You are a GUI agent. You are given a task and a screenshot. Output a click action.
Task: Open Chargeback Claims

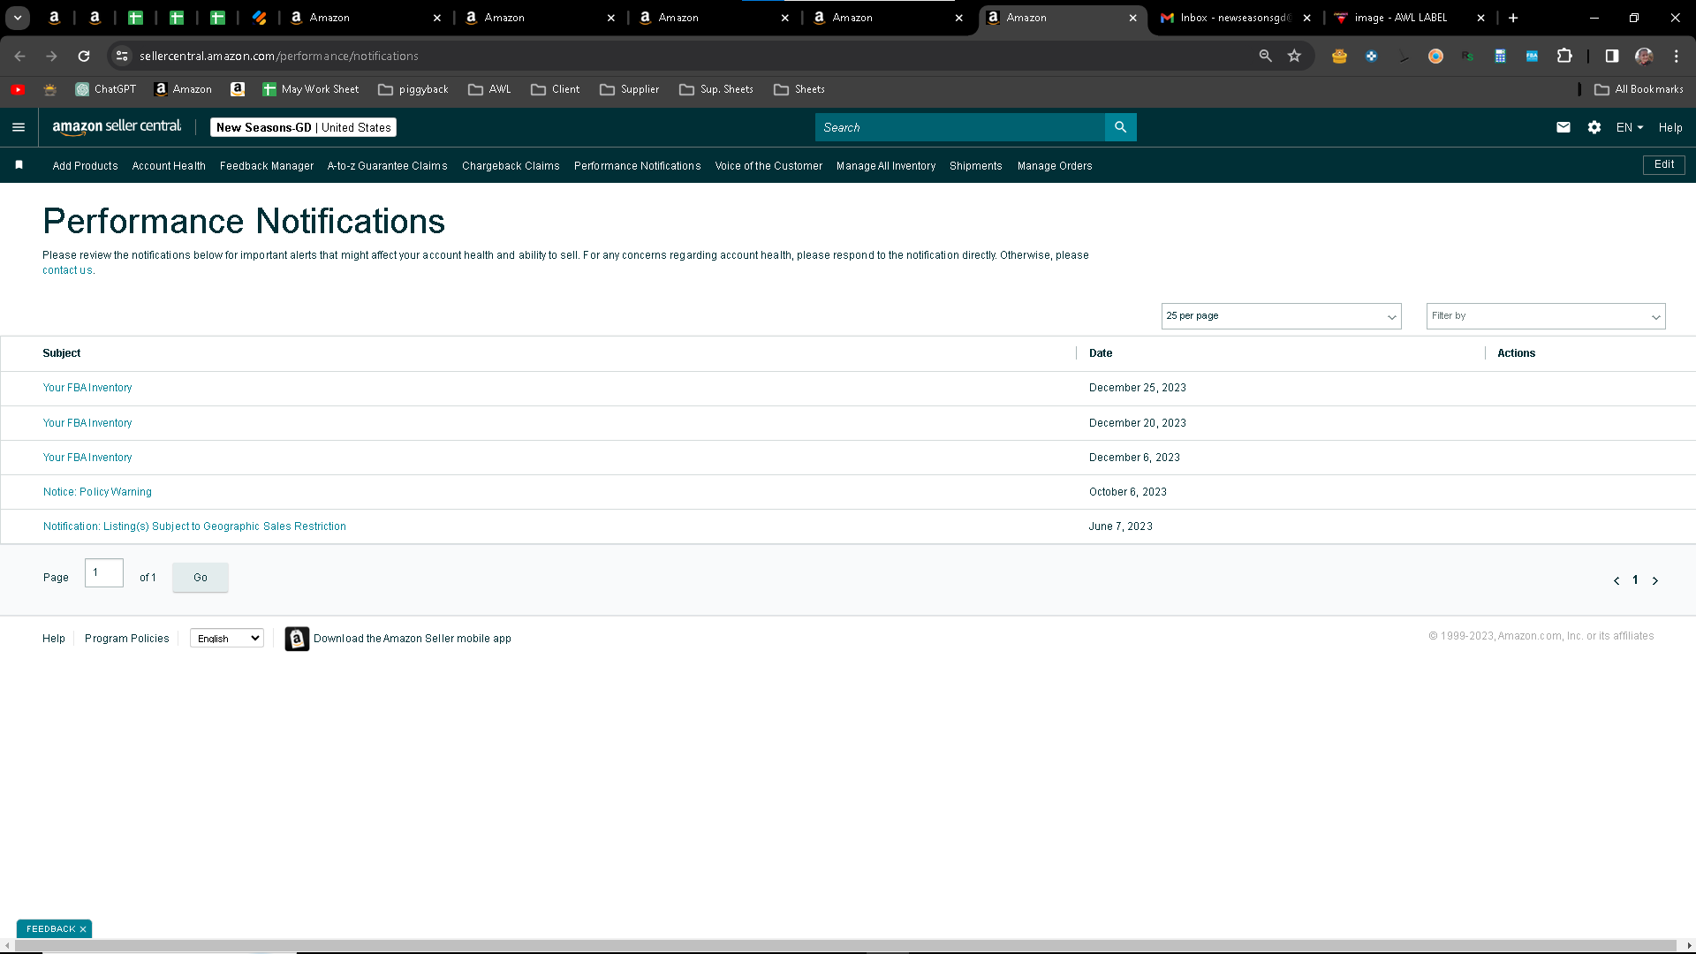511,166
